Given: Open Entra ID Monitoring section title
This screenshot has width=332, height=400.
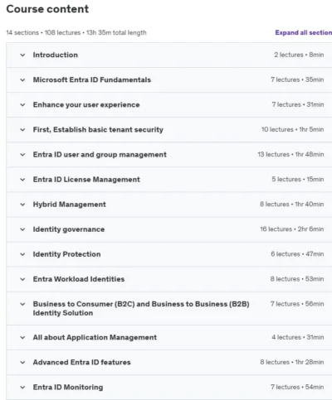Looking at the screenshot, I should click(x=68, y=388).
